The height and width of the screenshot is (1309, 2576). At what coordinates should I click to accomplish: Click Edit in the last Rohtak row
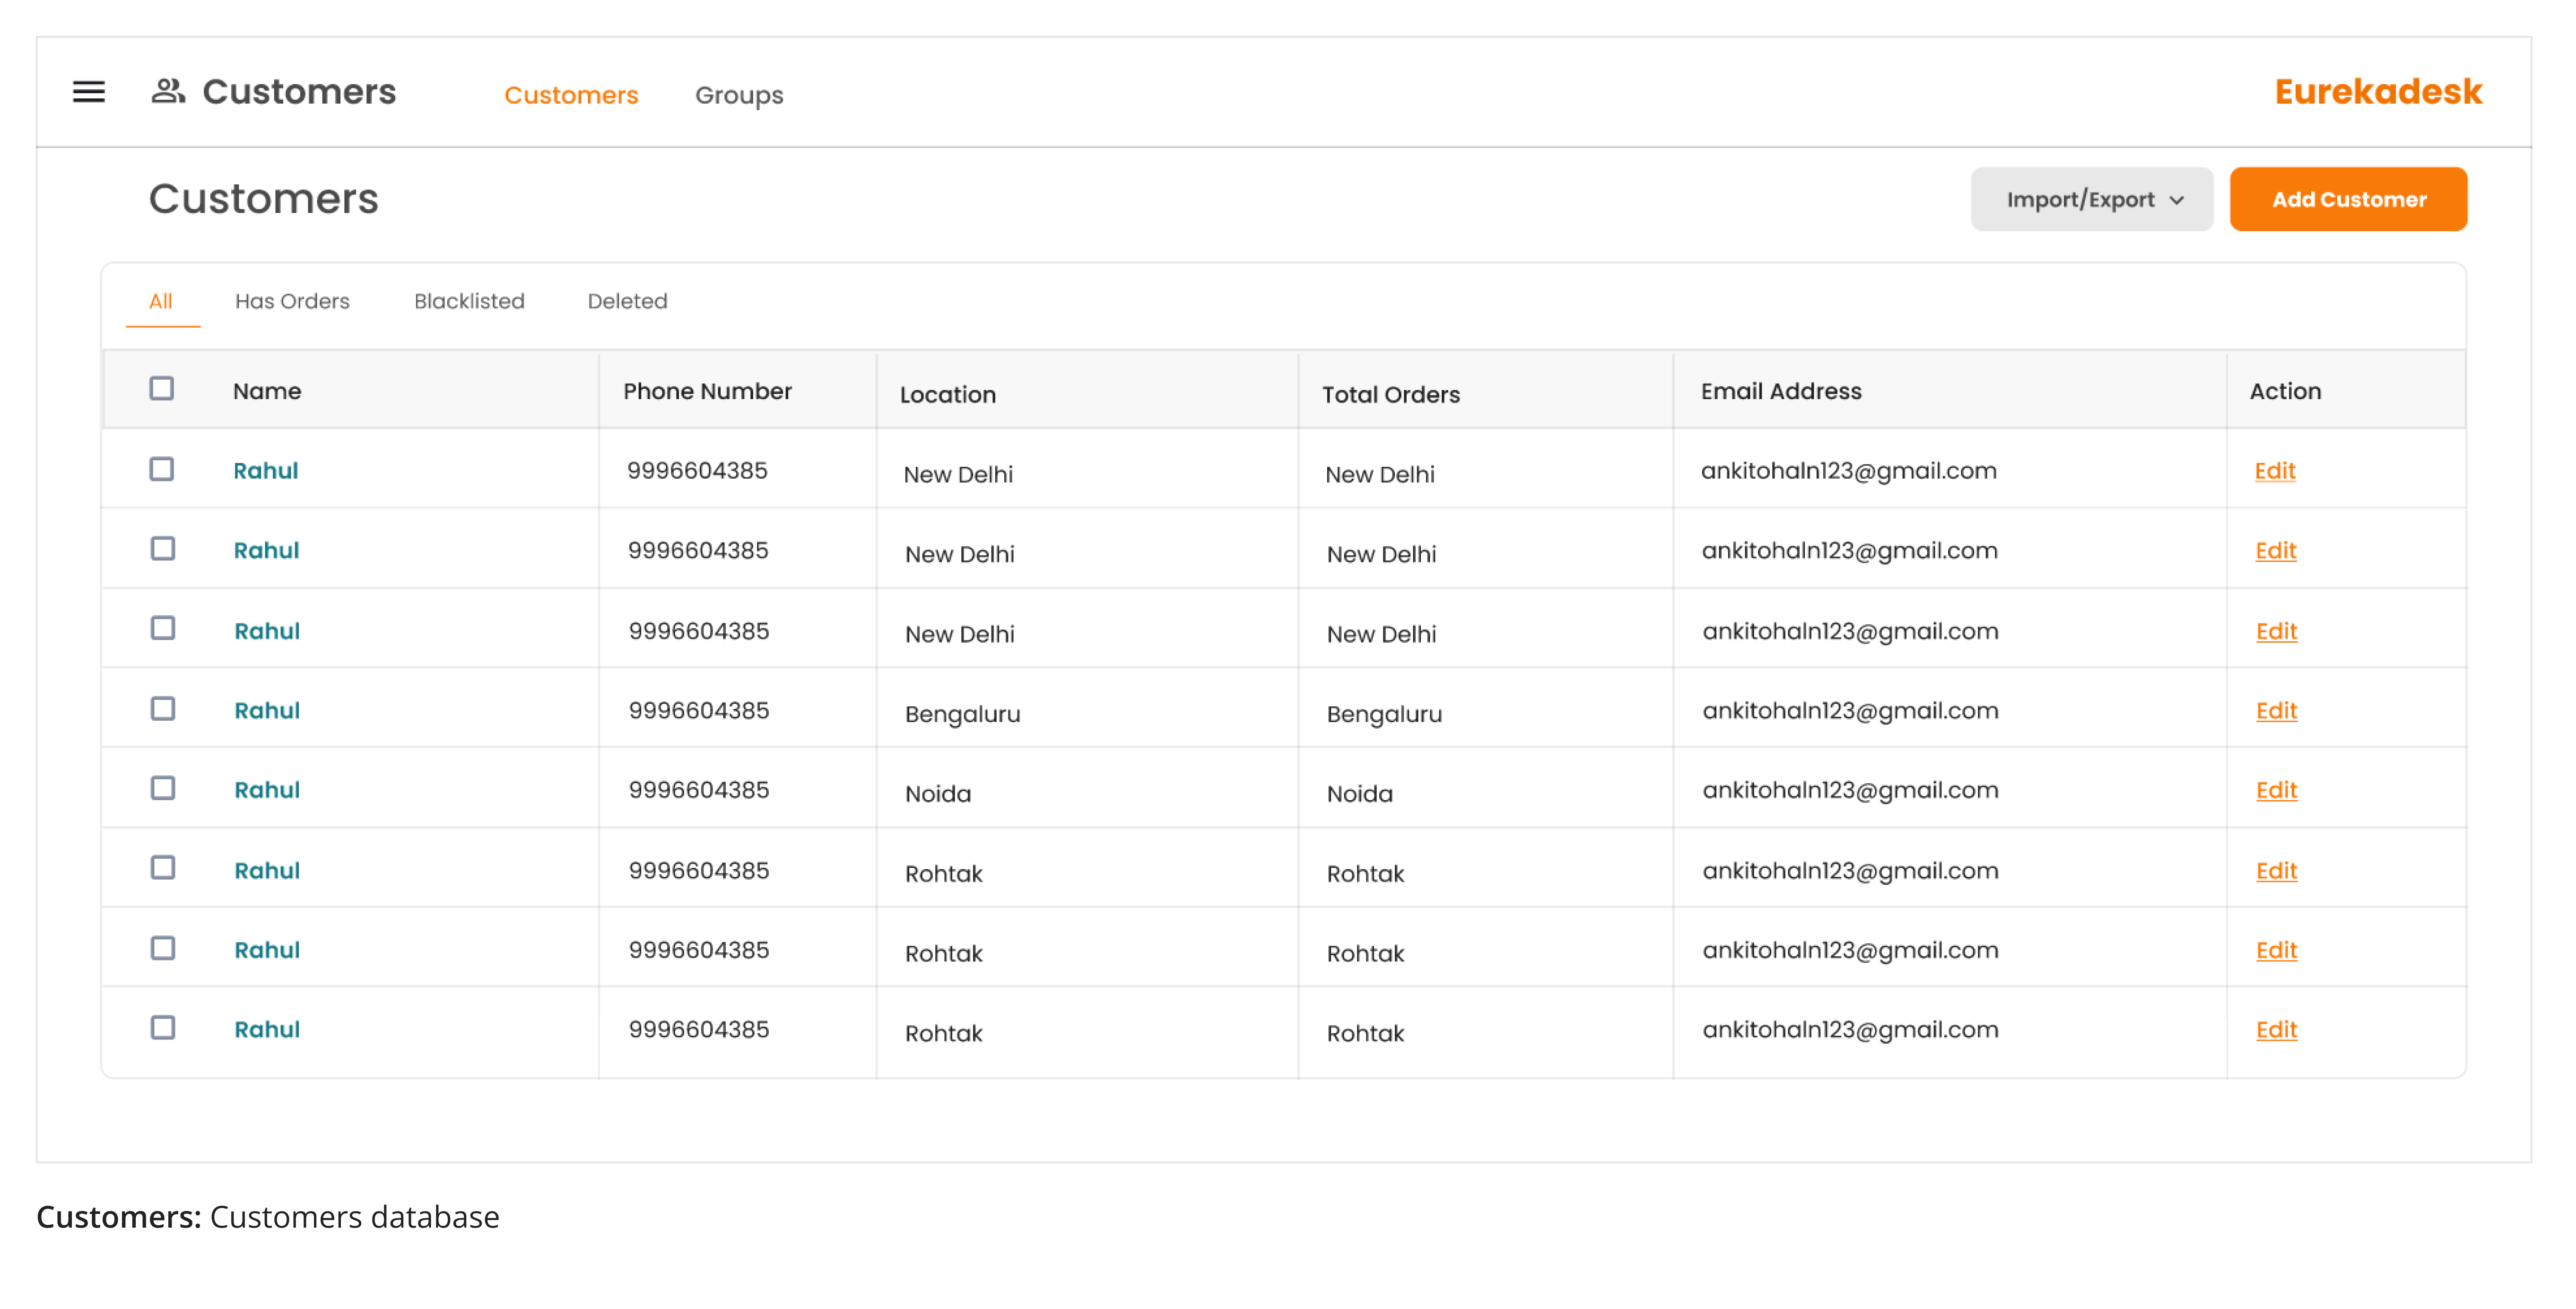tap(2276, 1030)
